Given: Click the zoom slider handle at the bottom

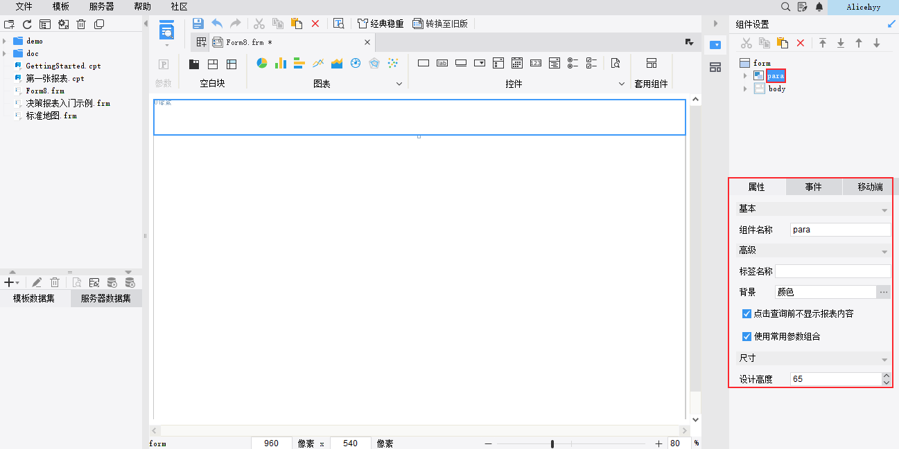Looking at the screenshot, I should coord(552,443).
